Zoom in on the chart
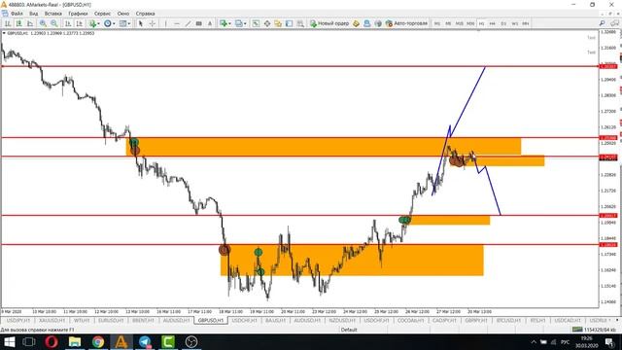622x350 pixels. (x=43, y=23)
